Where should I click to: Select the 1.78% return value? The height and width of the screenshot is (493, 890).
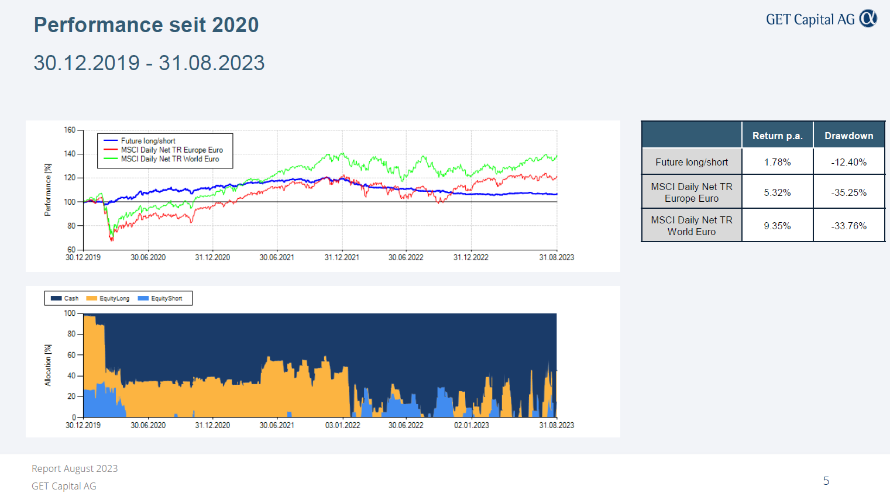tap(777, 162)
